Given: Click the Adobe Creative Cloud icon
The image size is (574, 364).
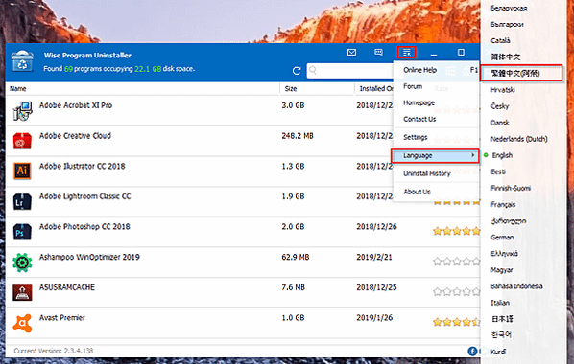Looking at the screenshot, I should coord(22,141).
